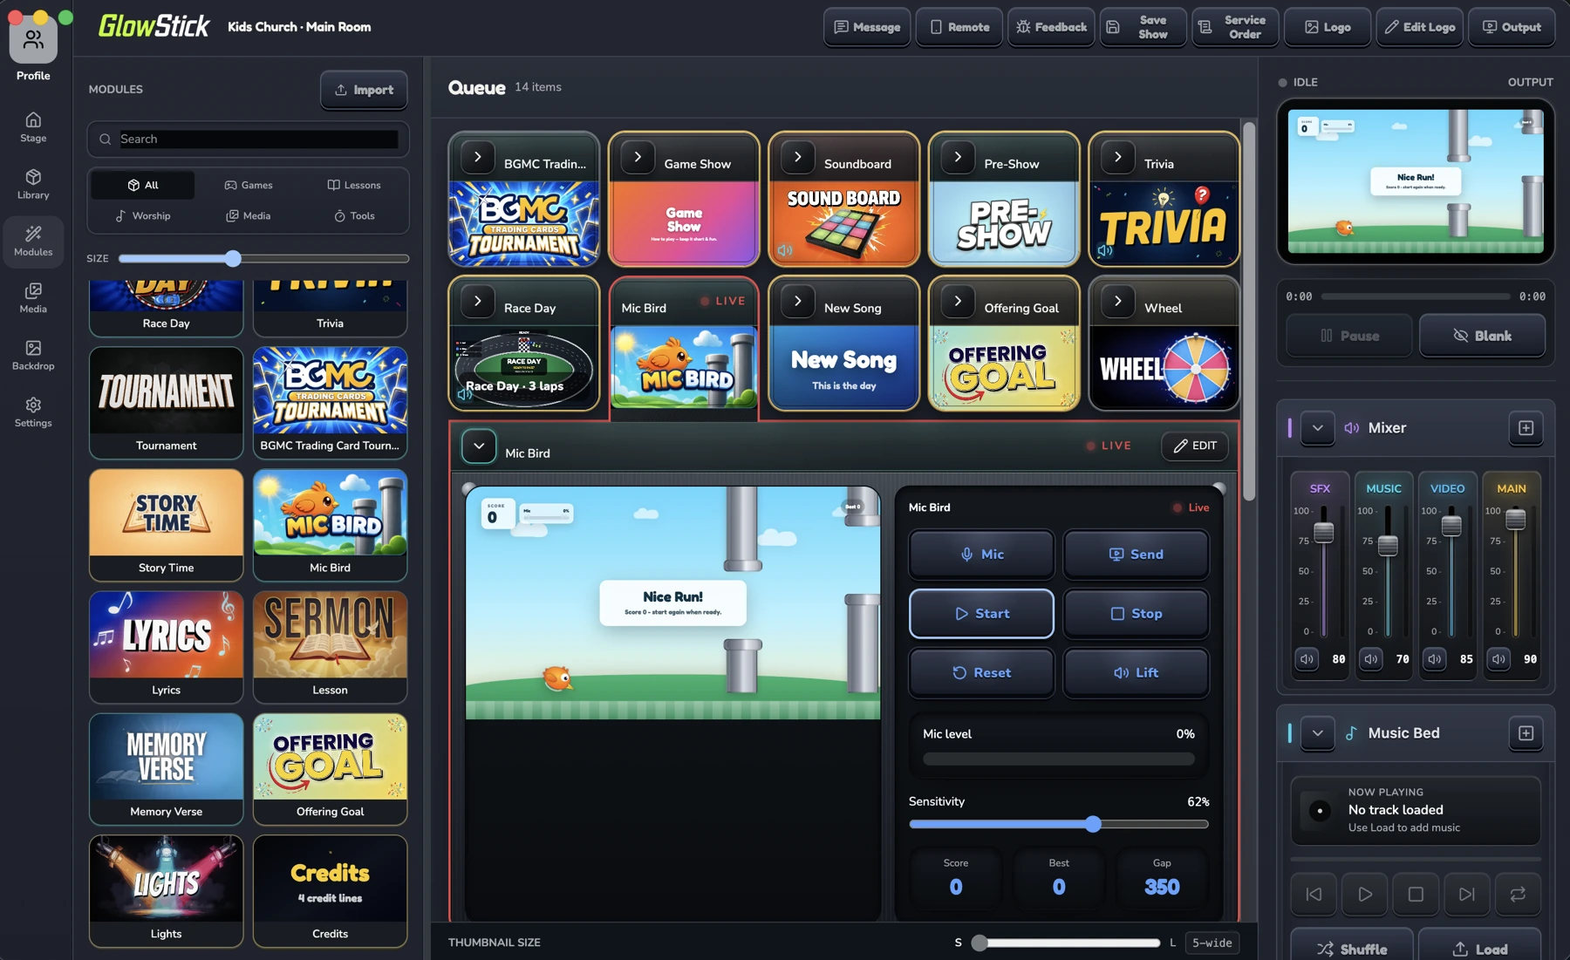
Task: Expand the Wheel queue card
Action: pos(1117,301)
